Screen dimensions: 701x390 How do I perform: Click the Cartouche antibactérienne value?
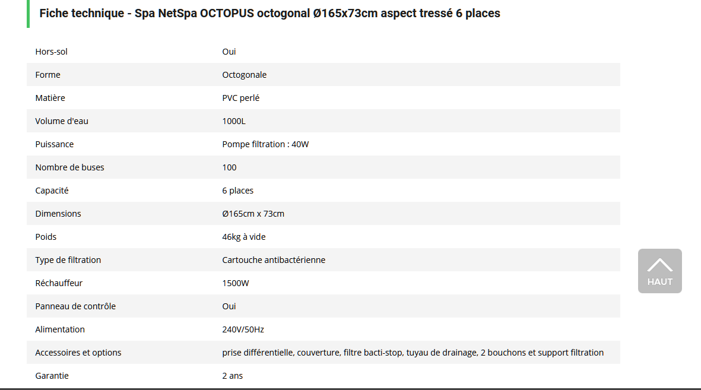[274, 260]
